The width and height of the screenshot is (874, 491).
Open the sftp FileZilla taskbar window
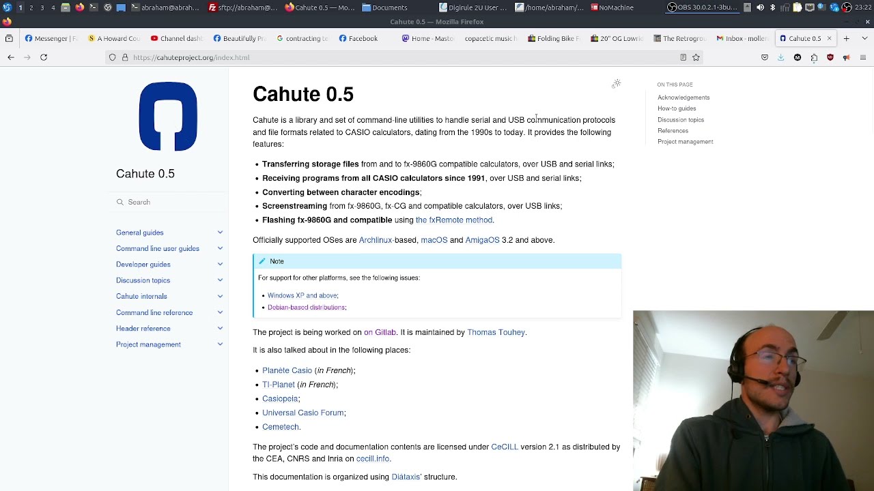[x=243, y=8]
